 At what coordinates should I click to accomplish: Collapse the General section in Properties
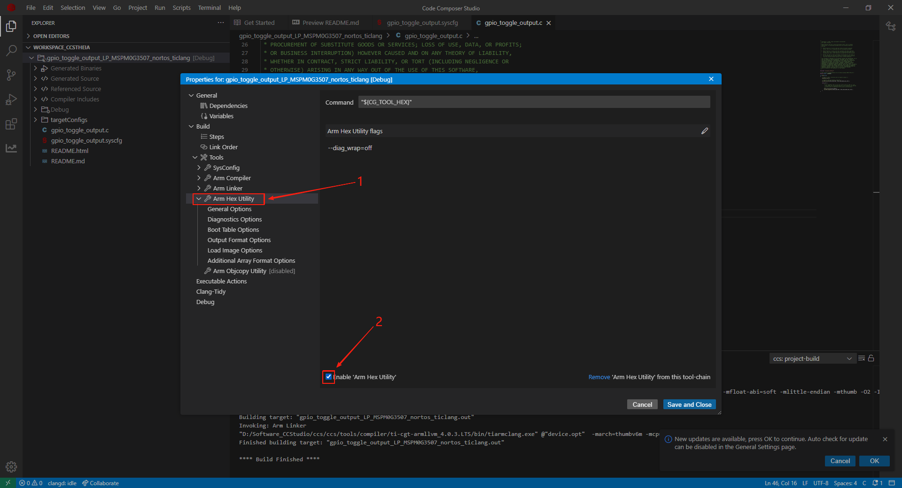click(191, 95)
